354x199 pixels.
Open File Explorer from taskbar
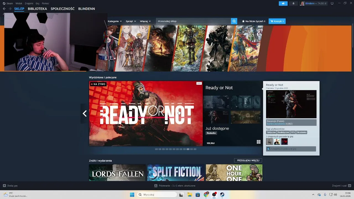[x=189, y=195]
